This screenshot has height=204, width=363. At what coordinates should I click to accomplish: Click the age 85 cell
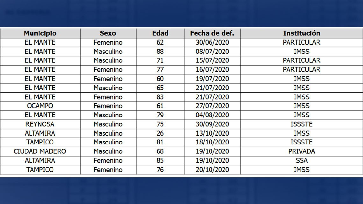(160, 160)
